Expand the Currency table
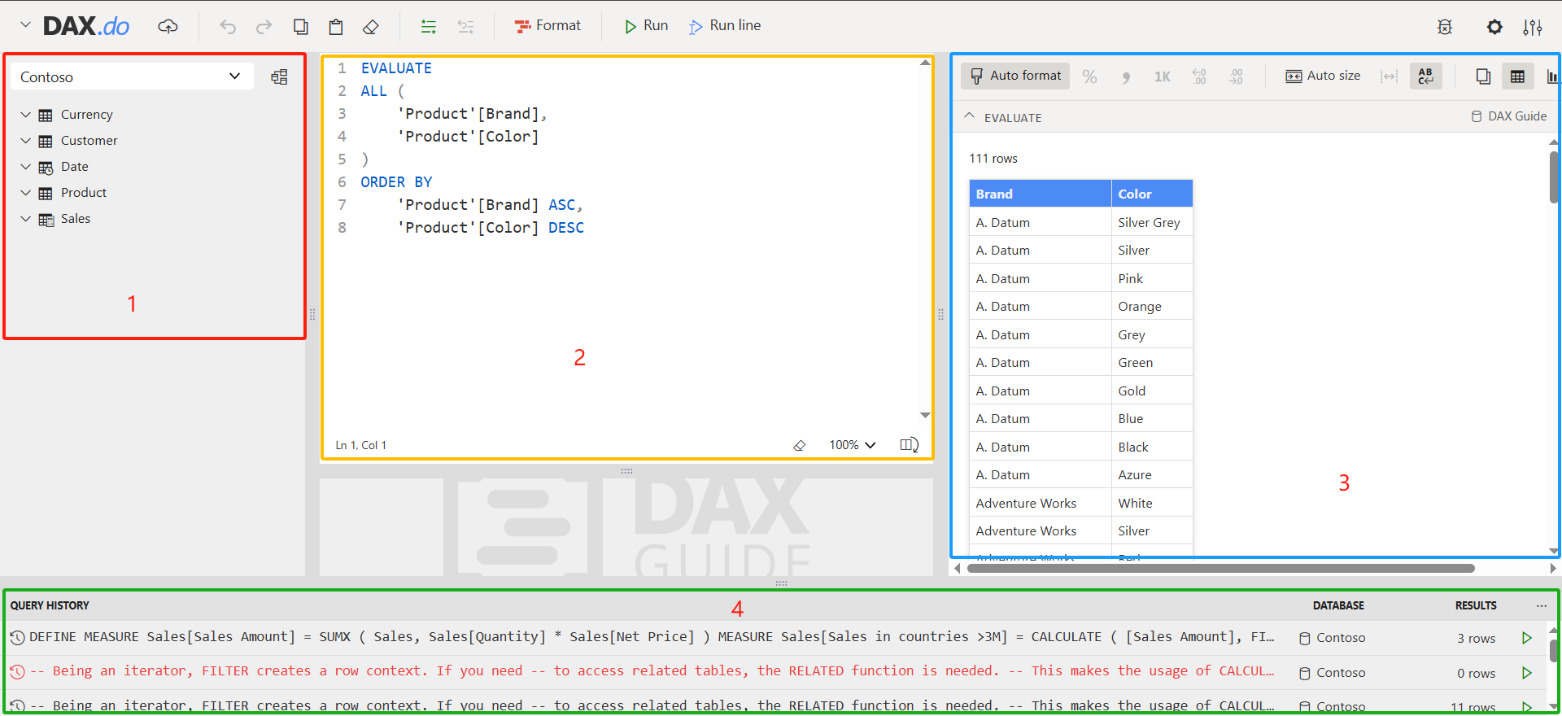 [25, 115]
